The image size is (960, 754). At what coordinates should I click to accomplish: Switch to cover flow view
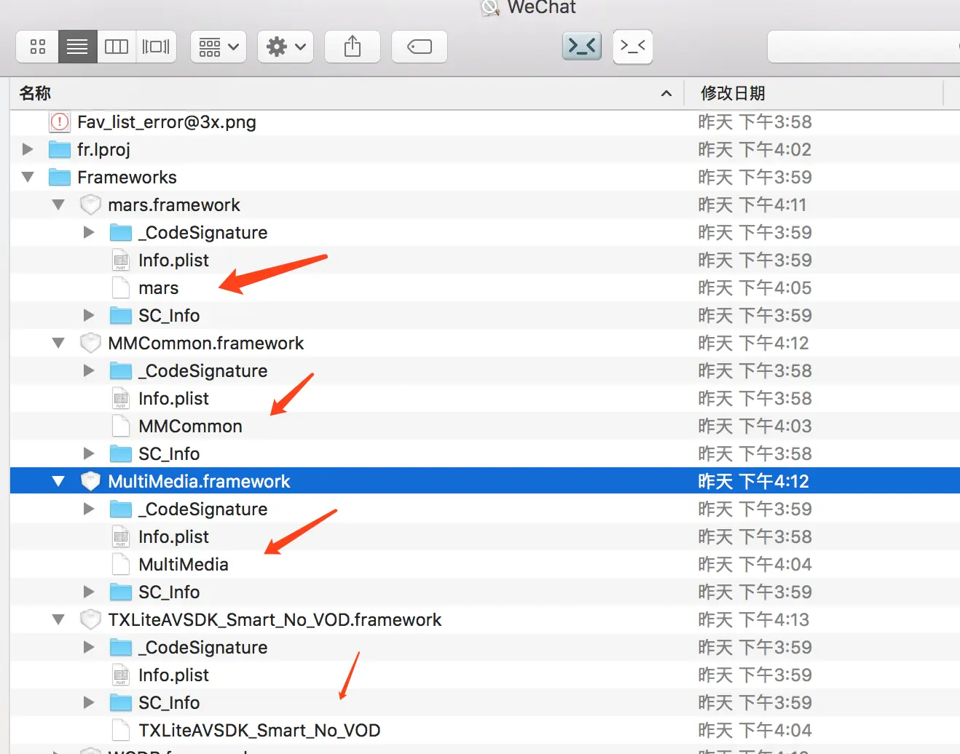pos(156,46)
